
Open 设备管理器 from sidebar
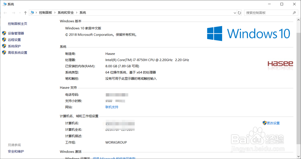click(x=16, y=33)
